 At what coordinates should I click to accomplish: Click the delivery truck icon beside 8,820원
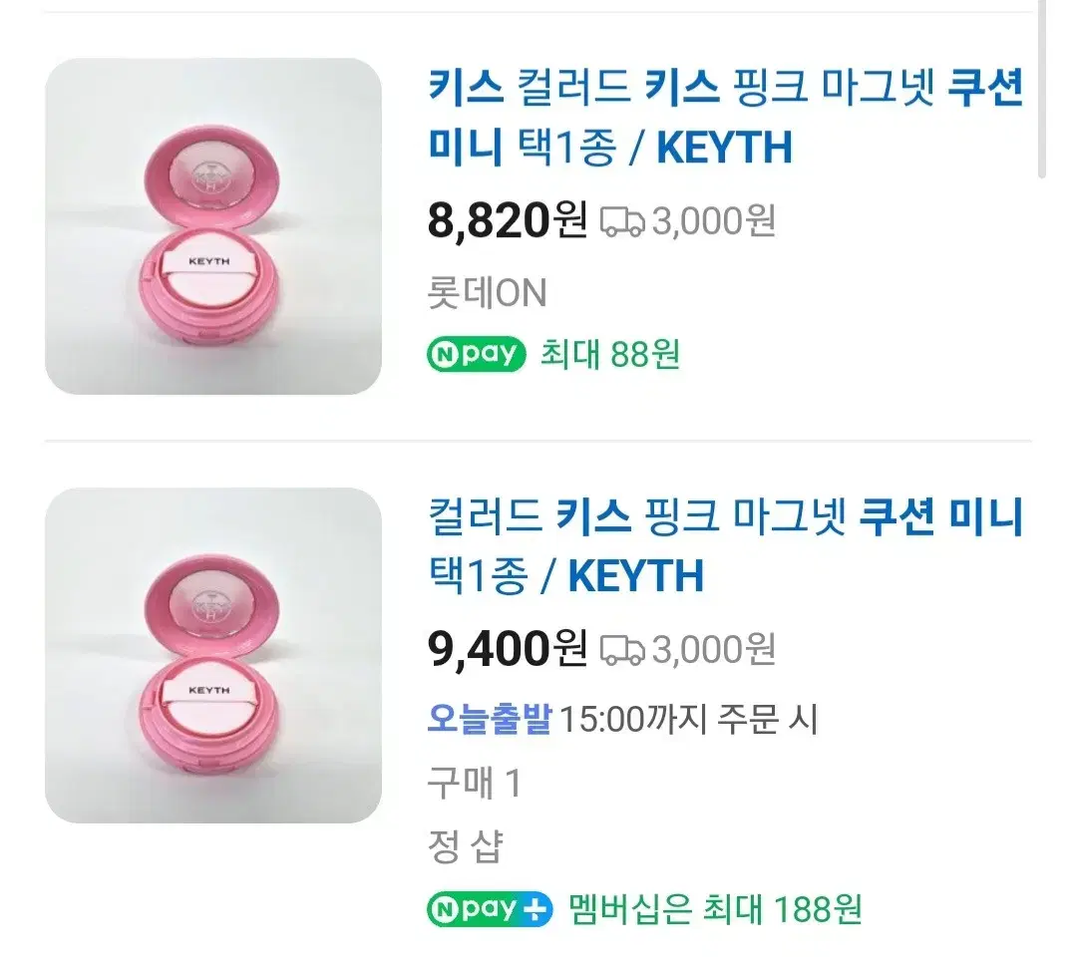coord(622,222)
